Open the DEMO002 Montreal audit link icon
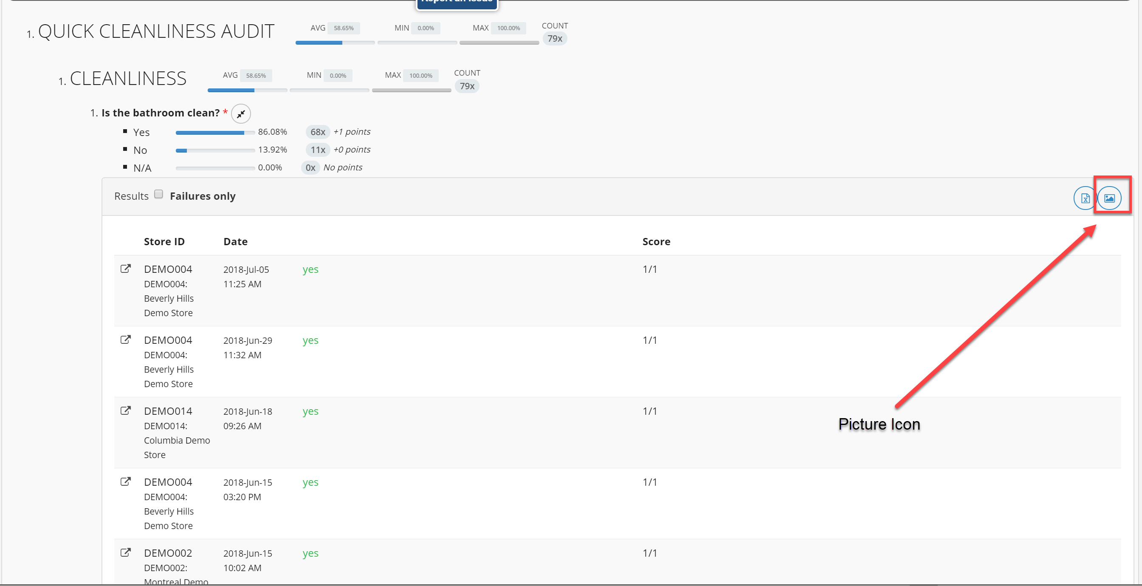 [125, 553]
